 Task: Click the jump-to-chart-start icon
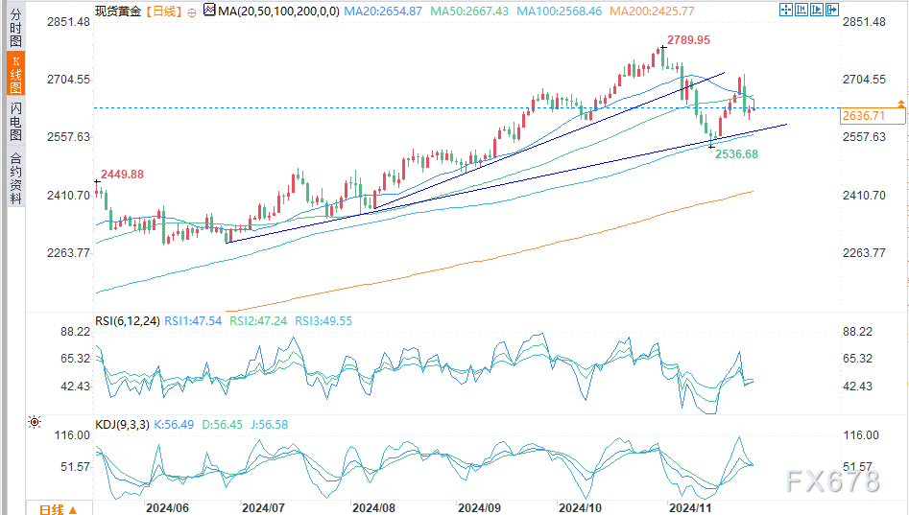coord(801,10)
